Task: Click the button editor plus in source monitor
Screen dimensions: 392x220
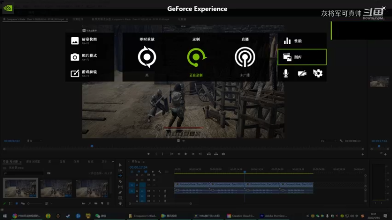Action: click(x=363, y=154)
